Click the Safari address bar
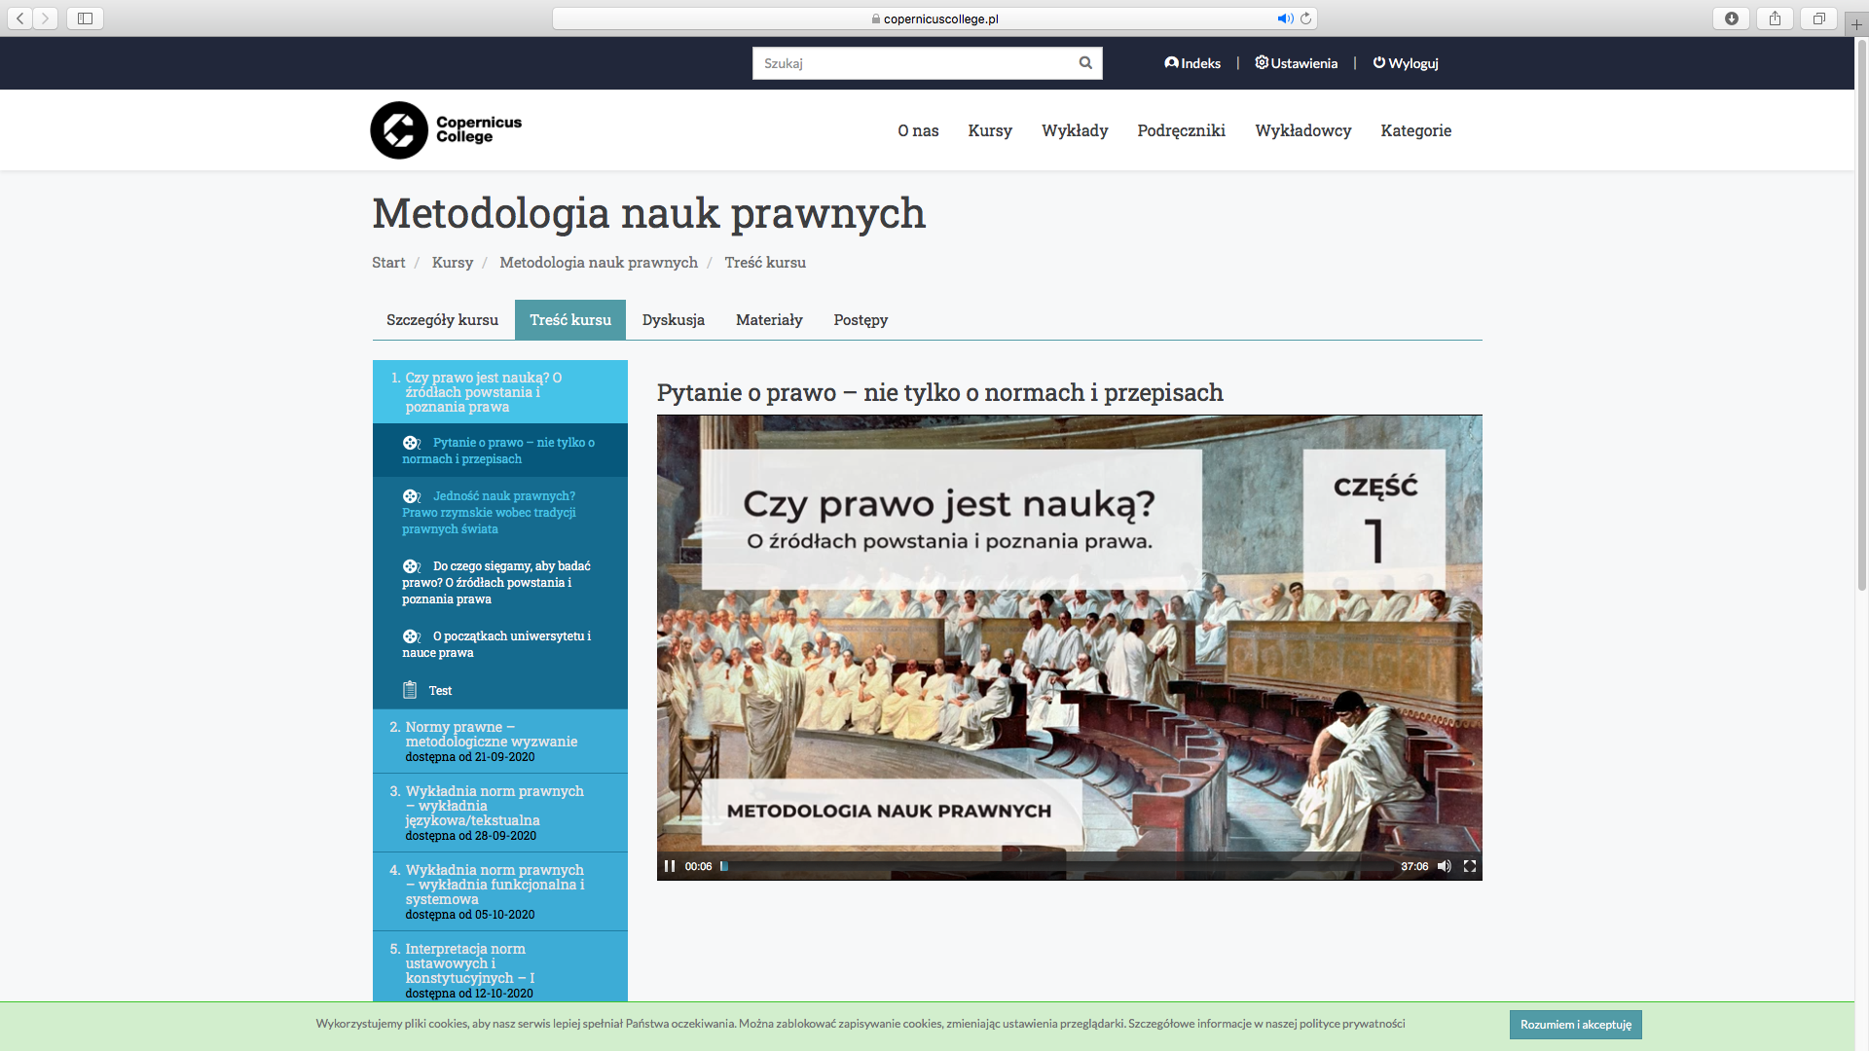 coord(934,18)
